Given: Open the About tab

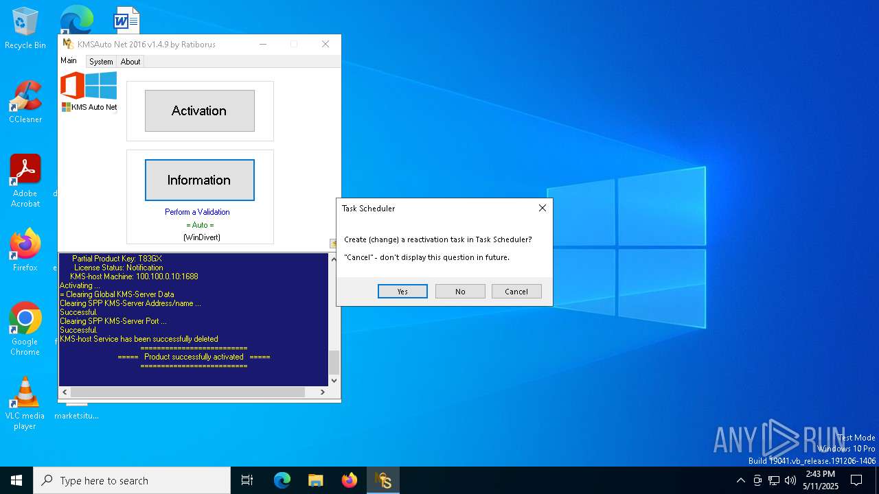Looking at the screenshot, I should (130, 62).
